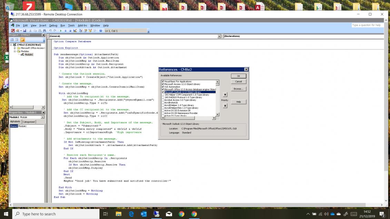Screen dimensions: 390x219
Task: Click OK in the References dialog
Action: point(239,76)
